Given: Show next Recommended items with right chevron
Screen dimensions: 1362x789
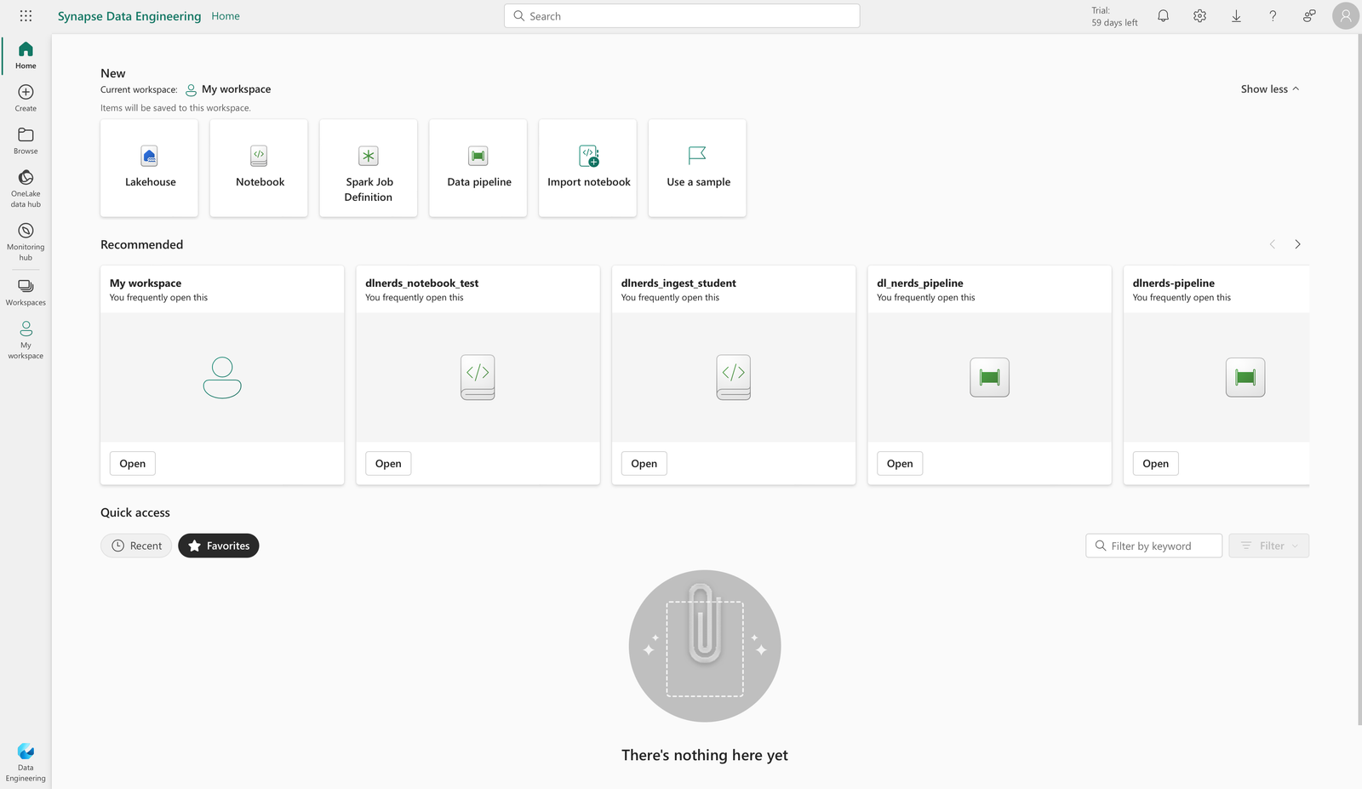Looking at the screenshot, I should click(x=1297, y=244).
